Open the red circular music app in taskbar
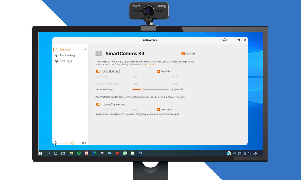The width and height of the screenshot is (301, 180). point(117,153)
